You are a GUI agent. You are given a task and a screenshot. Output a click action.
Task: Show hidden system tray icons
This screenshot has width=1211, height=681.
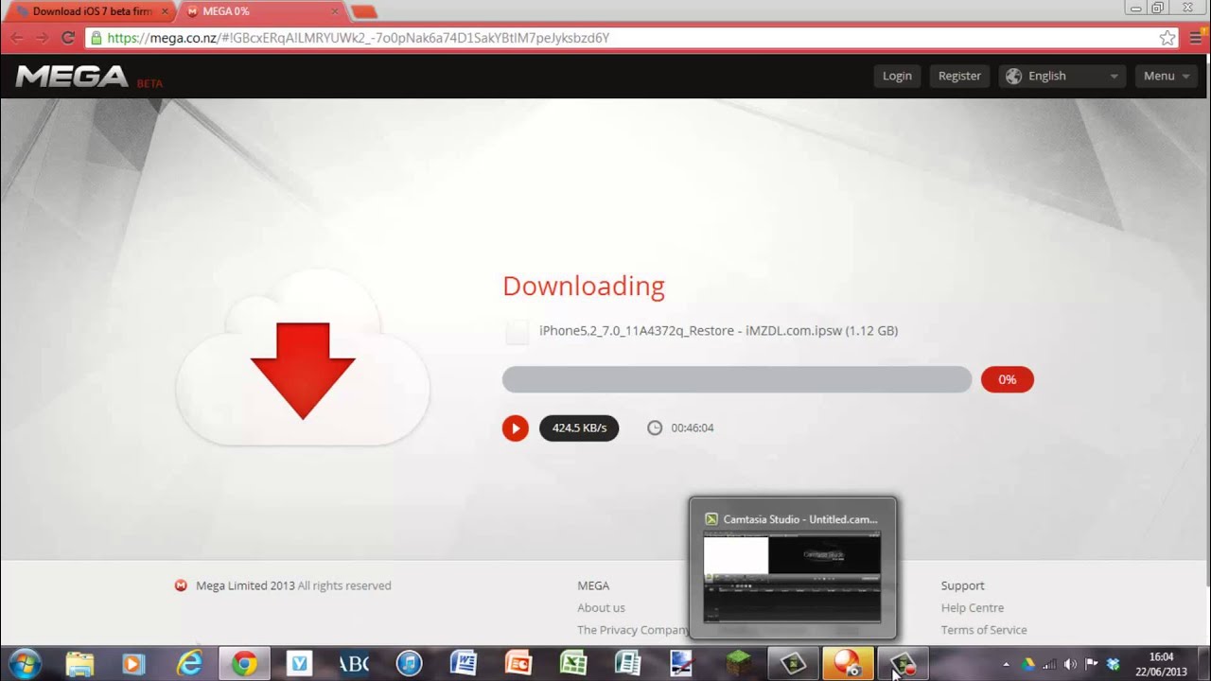pyautogui.click(x=1006, y=664)
